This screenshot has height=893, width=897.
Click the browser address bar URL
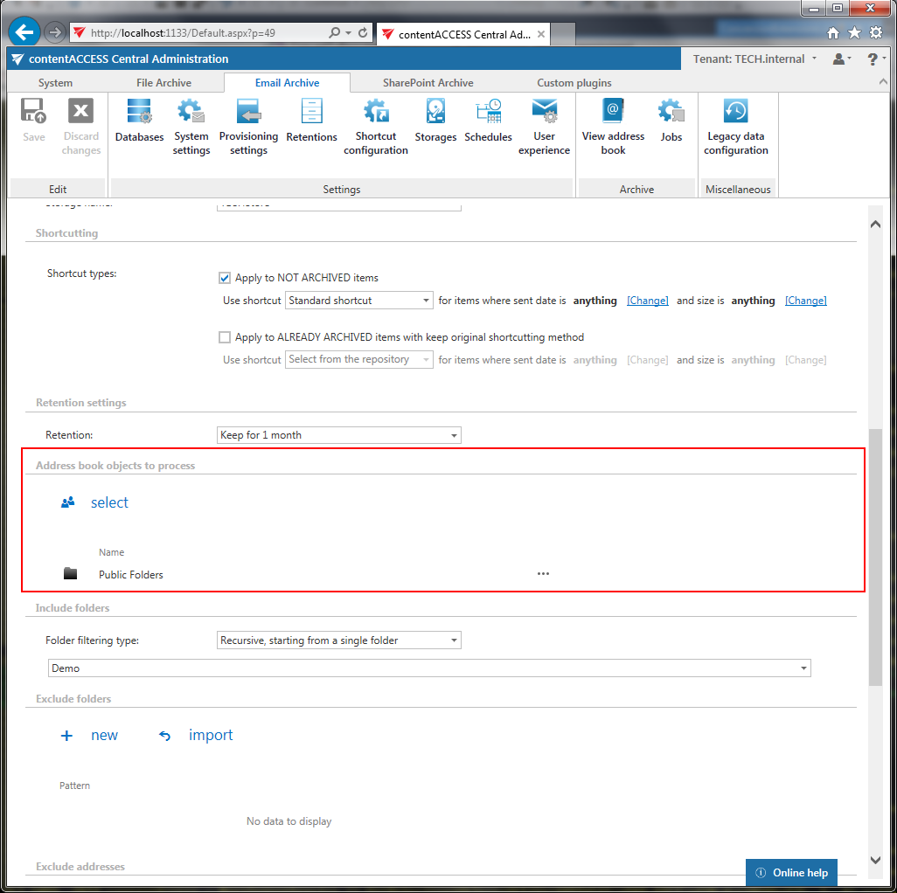183,33
